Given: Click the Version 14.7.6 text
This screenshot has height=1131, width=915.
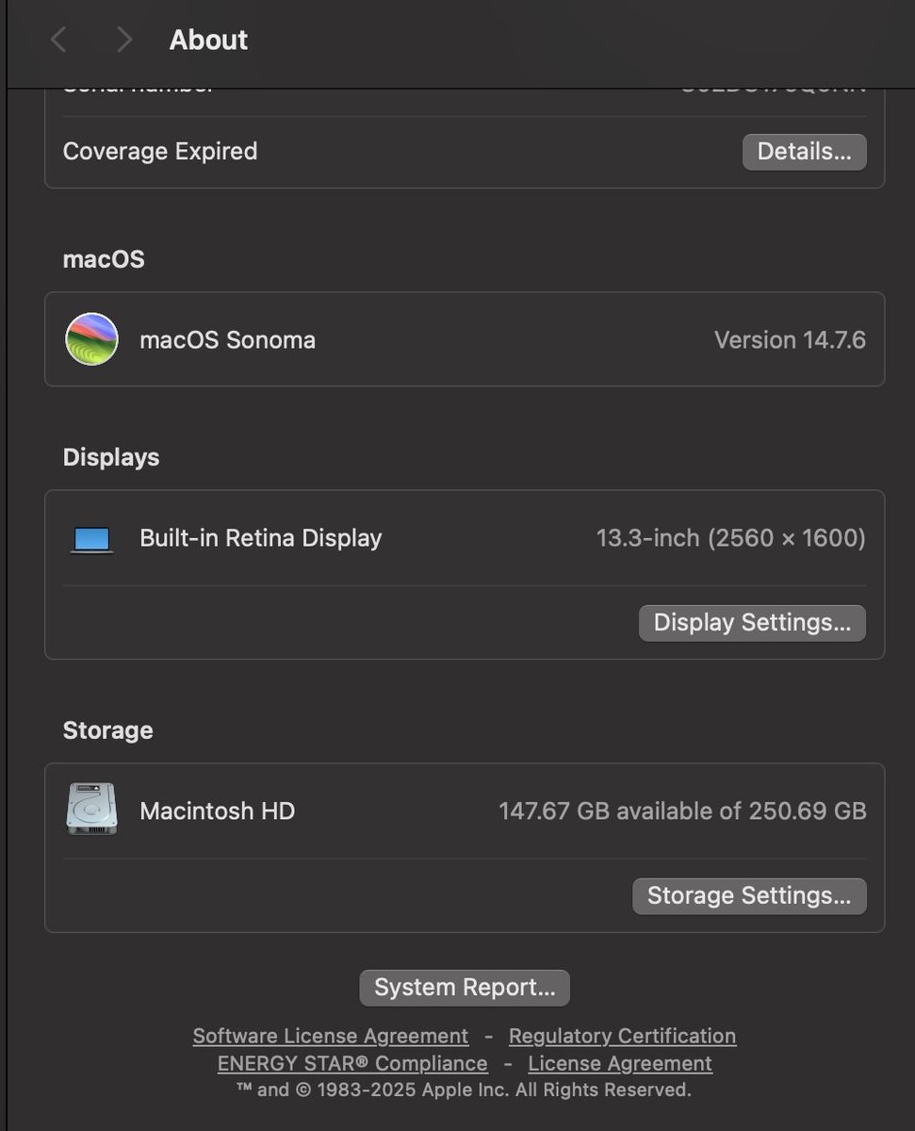Looking at the screenshot, I should (x=789, y=340).
